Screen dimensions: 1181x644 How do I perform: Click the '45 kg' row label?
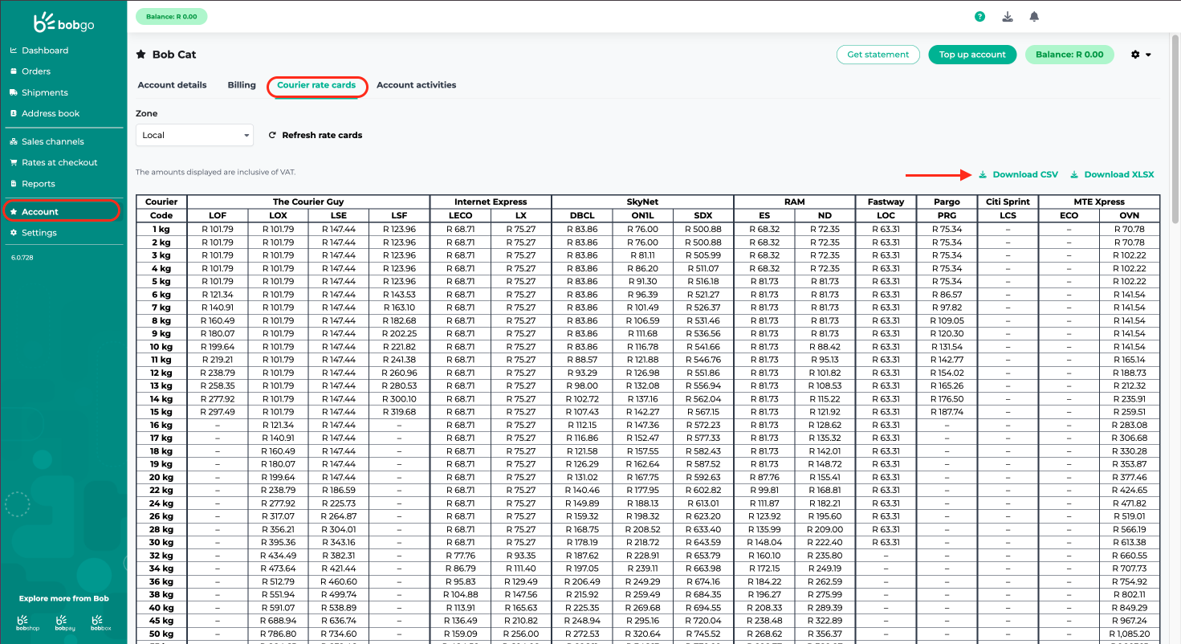pos(161,621)
